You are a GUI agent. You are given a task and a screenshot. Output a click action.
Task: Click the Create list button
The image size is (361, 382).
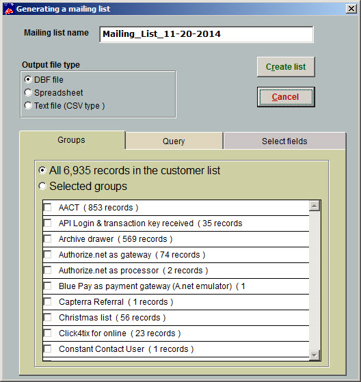[286, 67]
